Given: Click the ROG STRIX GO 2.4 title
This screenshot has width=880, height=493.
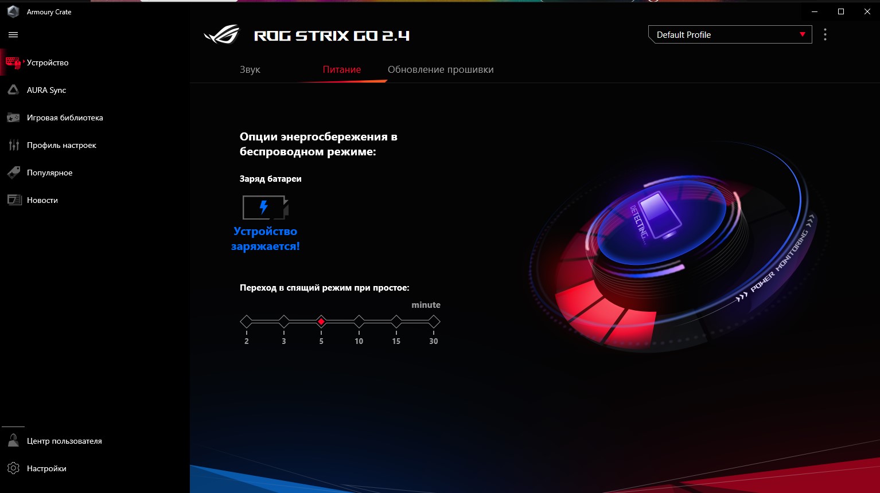Looking at the screenshot, I should 332,36.
